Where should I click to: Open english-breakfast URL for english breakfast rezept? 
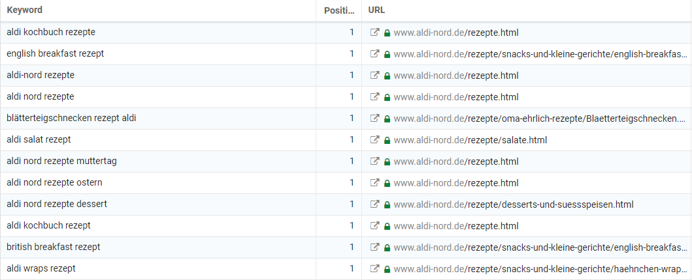coord(540,53)
